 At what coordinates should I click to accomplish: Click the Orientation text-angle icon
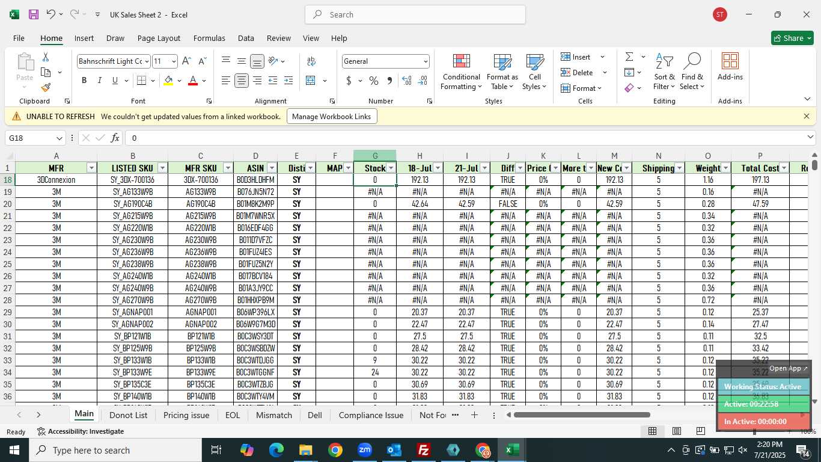coord(273,61)
